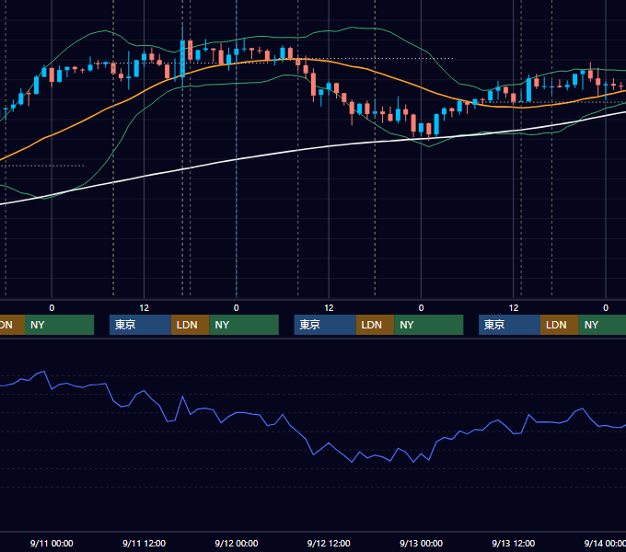Screen dimensions: 626x552
Task: Click hour label 12 above 9/11 12:00
Action: click(145, 308)
